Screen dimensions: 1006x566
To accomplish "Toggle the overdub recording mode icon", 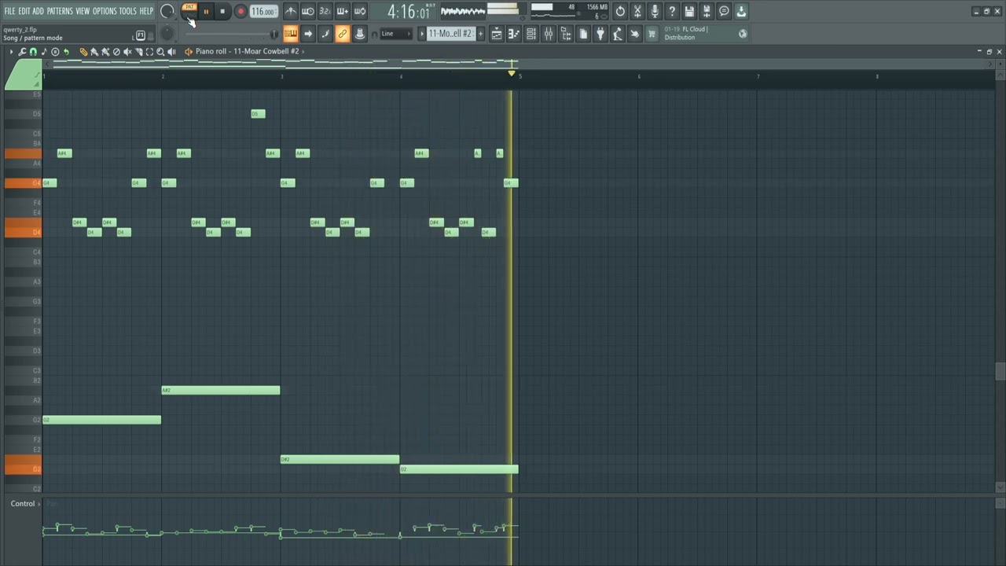I will [x=342, y=12].
